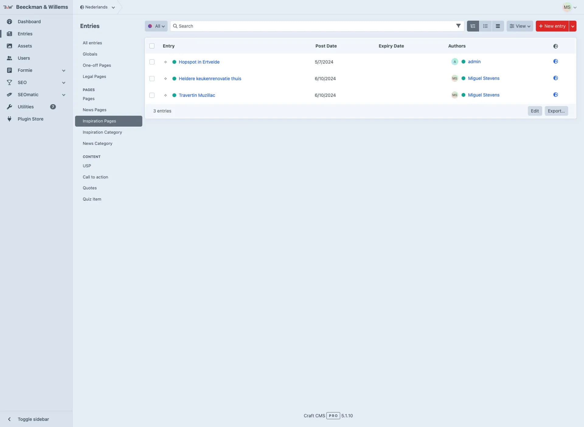Select the Heldere keukenrenovatie thuis checkbox
584x427 pixels.
coord(152,78)
